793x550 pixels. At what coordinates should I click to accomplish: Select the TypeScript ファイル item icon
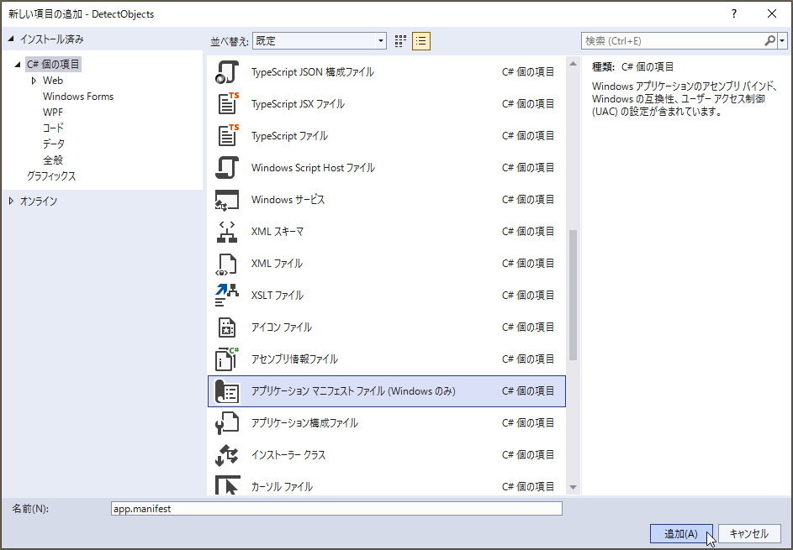(x=227, y=135)
